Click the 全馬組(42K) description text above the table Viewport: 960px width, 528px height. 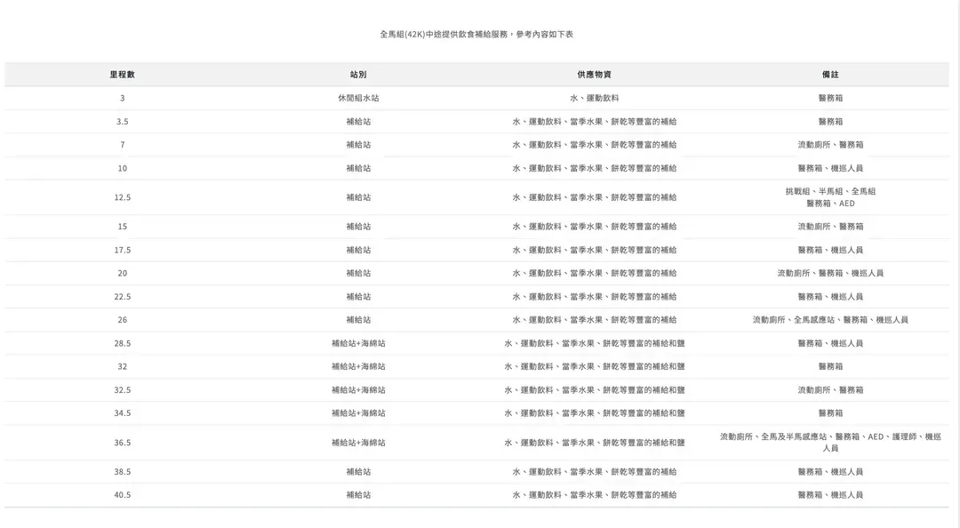(x=476, y=34)
